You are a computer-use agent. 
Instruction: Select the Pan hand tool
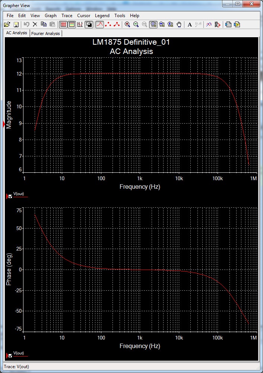[179, 24]
